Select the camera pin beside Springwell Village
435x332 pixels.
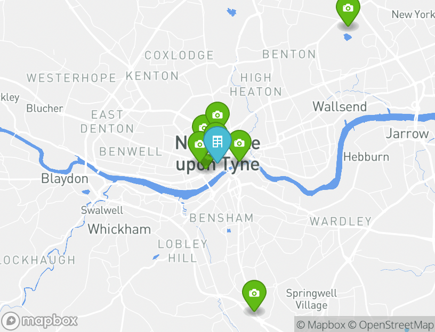click(254, 295)
